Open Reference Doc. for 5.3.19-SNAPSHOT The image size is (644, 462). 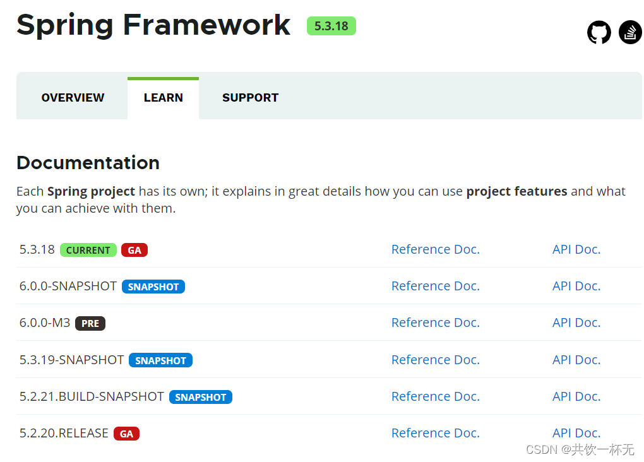[436, 360]
